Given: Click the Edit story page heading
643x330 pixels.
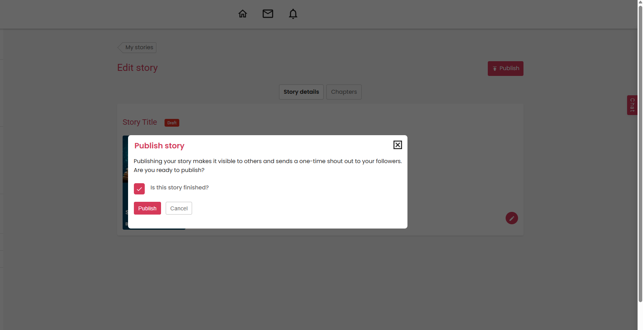Looking at the screenshot, I should [137, 68].
